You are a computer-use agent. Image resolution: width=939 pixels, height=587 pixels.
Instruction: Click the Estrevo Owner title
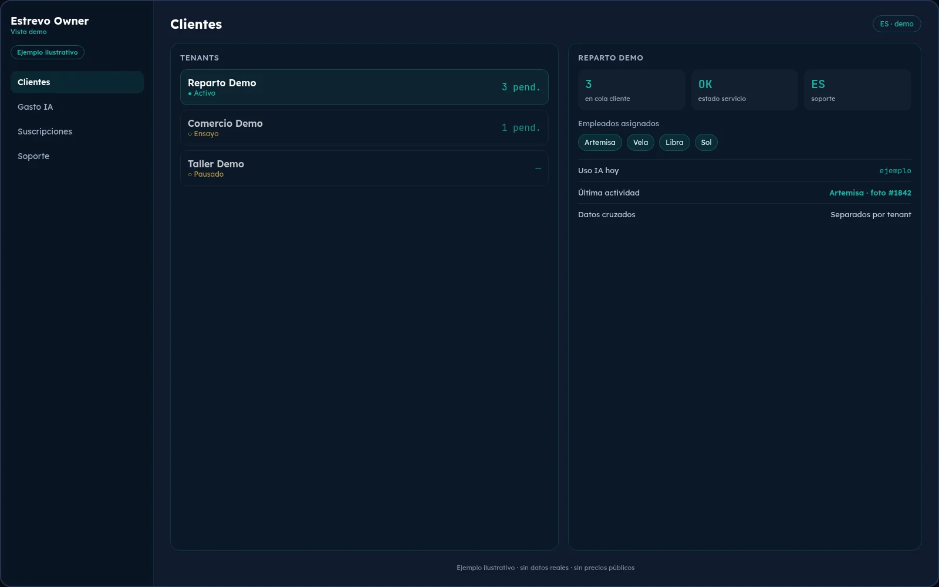[50, 21]
